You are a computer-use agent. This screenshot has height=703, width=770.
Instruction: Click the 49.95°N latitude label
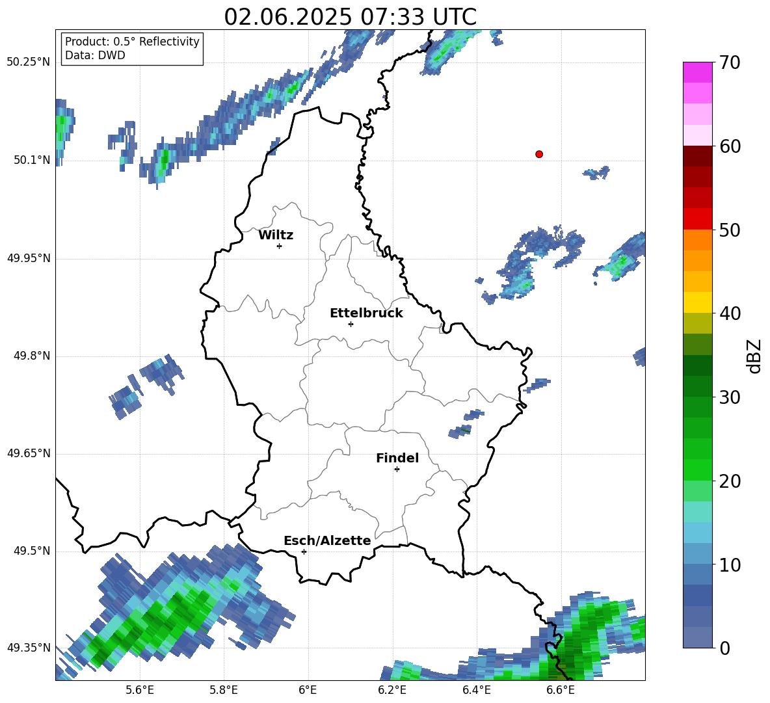point(29,258)
